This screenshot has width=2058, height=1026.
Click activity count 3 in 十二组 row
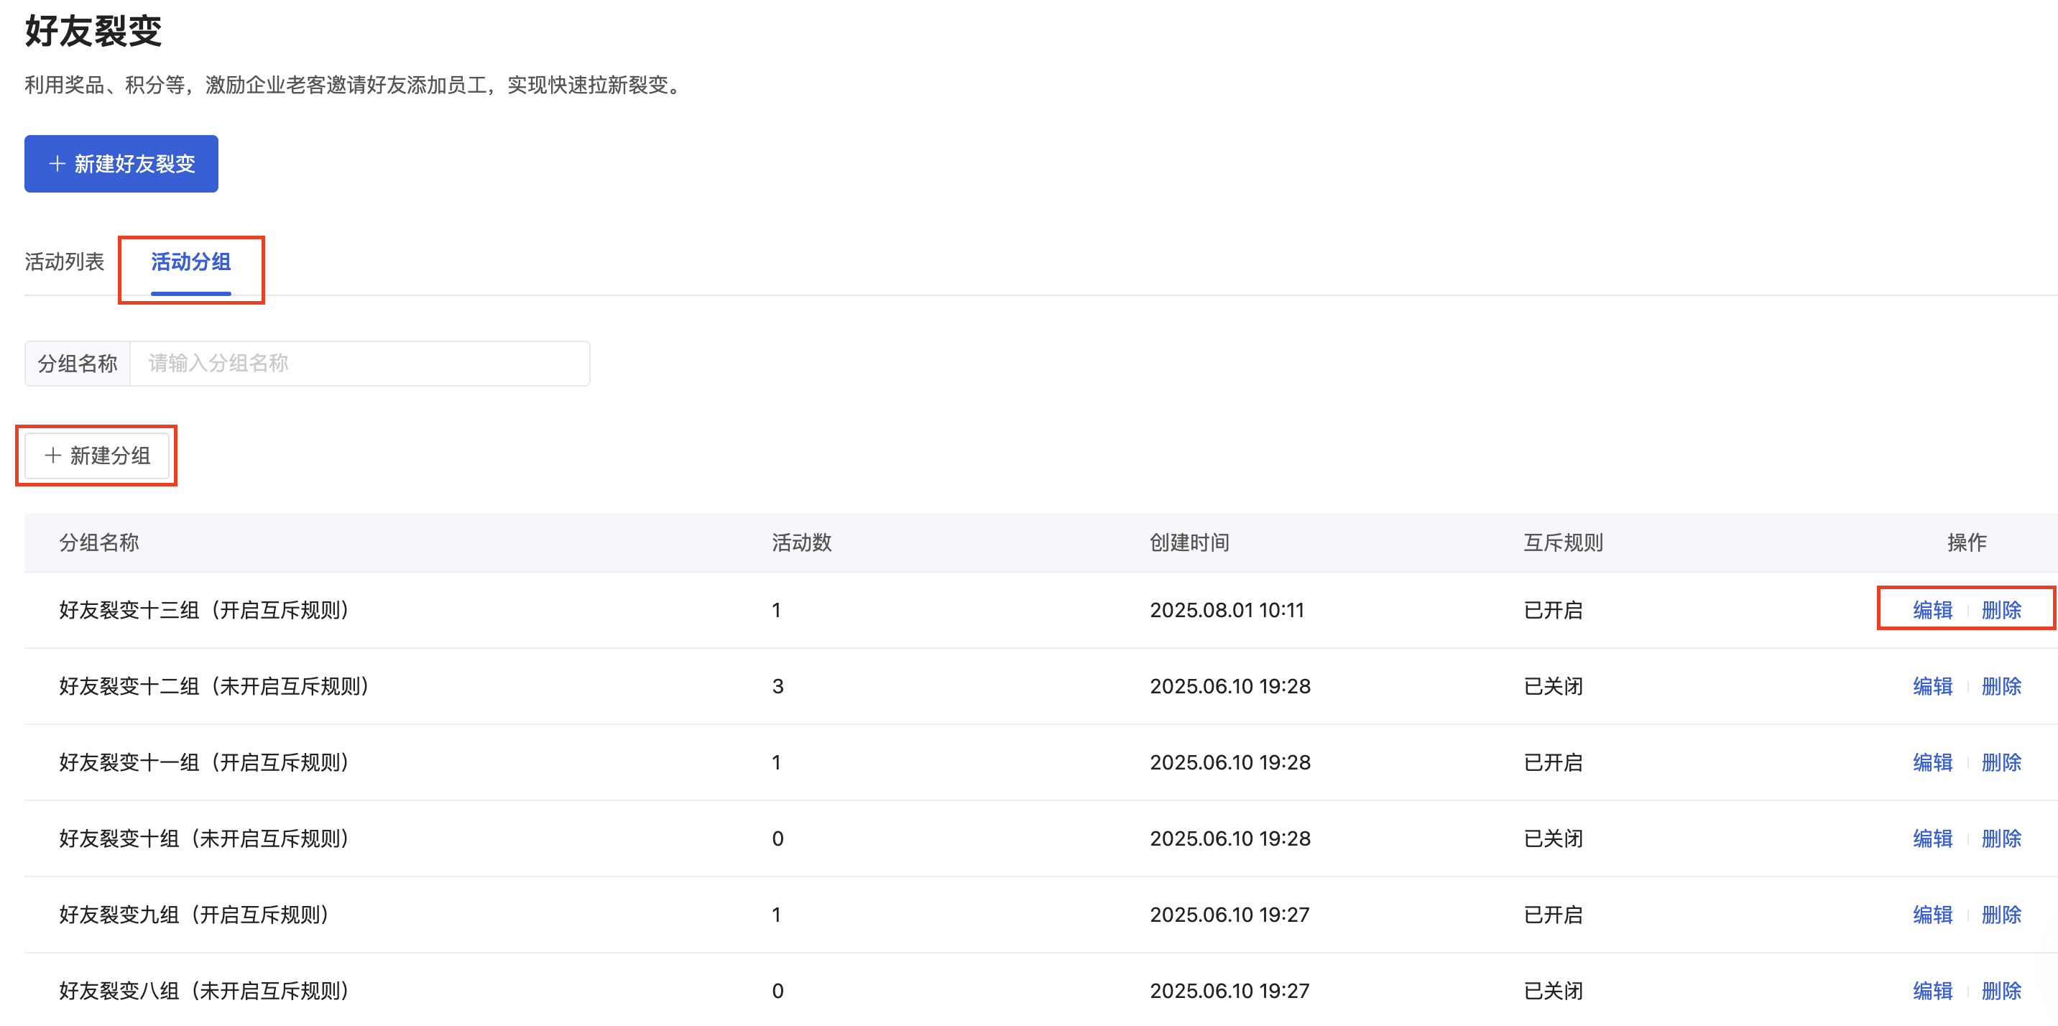coord(777,686)
